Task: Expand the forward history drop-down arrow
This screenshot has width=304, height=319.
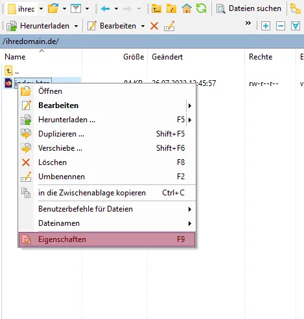Action: click(139, 9)
